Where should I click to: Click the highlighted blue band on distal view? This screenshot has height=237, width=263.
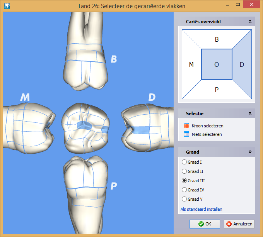[x=140, y=130]
